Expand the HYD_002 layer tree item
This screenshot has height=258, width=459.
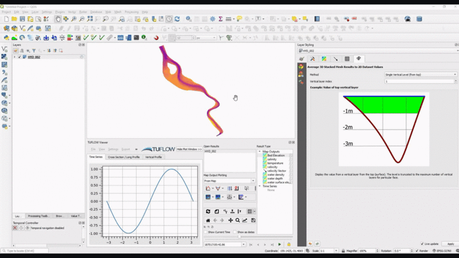[15, 57]
